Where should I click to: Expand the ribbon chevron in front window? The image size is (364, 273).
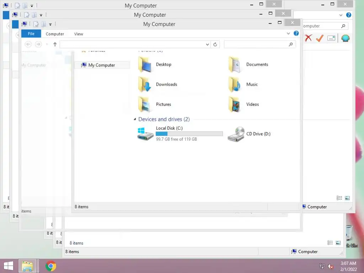tap(288, 33)
